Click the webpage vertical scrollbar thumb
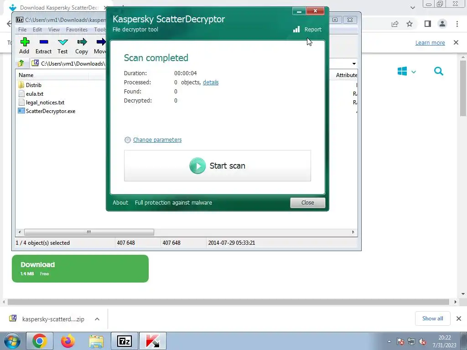 [x=463, y=88]
